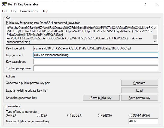Click the public key box scroll down arrow
The height and width of the screenshot is (128, 164).
click(155, 42)
